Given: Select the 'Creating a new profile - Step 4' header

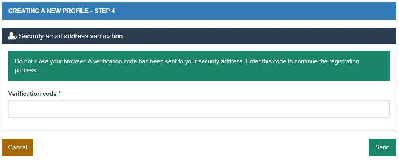Looking at the screenshot, I should [x=62, y=11].
